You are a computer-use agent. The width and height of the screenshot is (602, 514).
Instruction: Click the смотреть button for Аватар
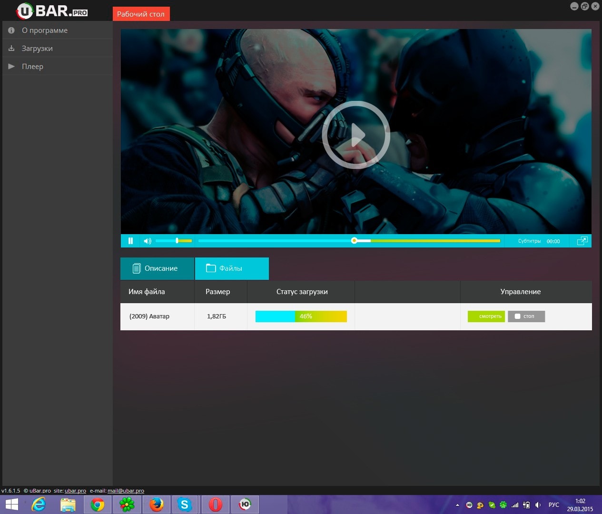(486, 316)
